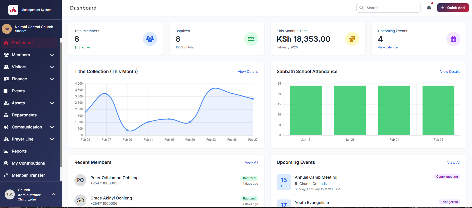This screenshot has height=208, width=472.
Task: Click the KSh 18,353.00 tithe amount
Action: click(303, 39)
